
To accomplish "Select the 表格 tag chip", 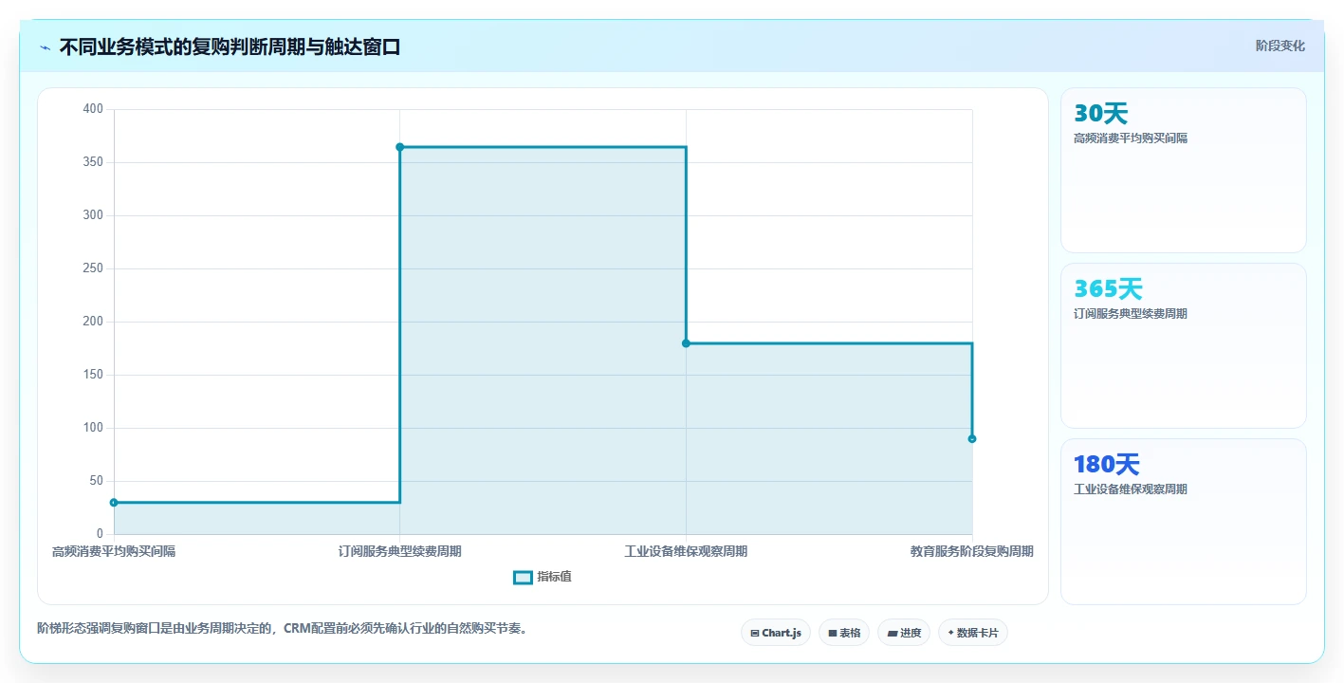I will pyautogui.click(x=844, y=633).
